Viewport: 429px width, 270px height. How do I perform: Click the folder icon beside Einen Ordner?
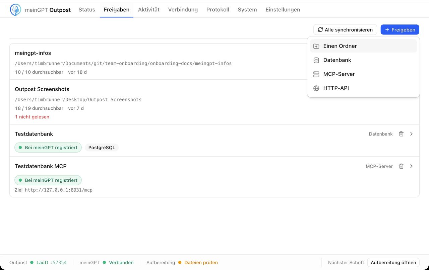[x=316, y=46]
